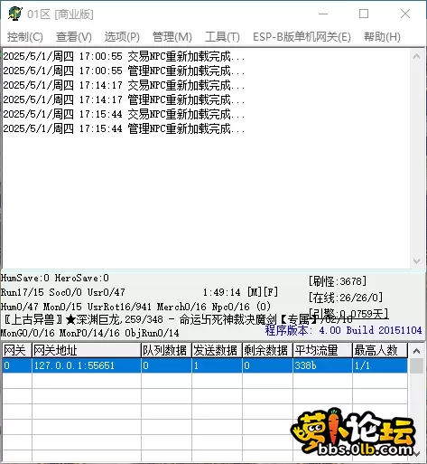The height and width of the screenshot is (464, 427).
Task: Open the 工具(T) menu
Action: [222, 37]
